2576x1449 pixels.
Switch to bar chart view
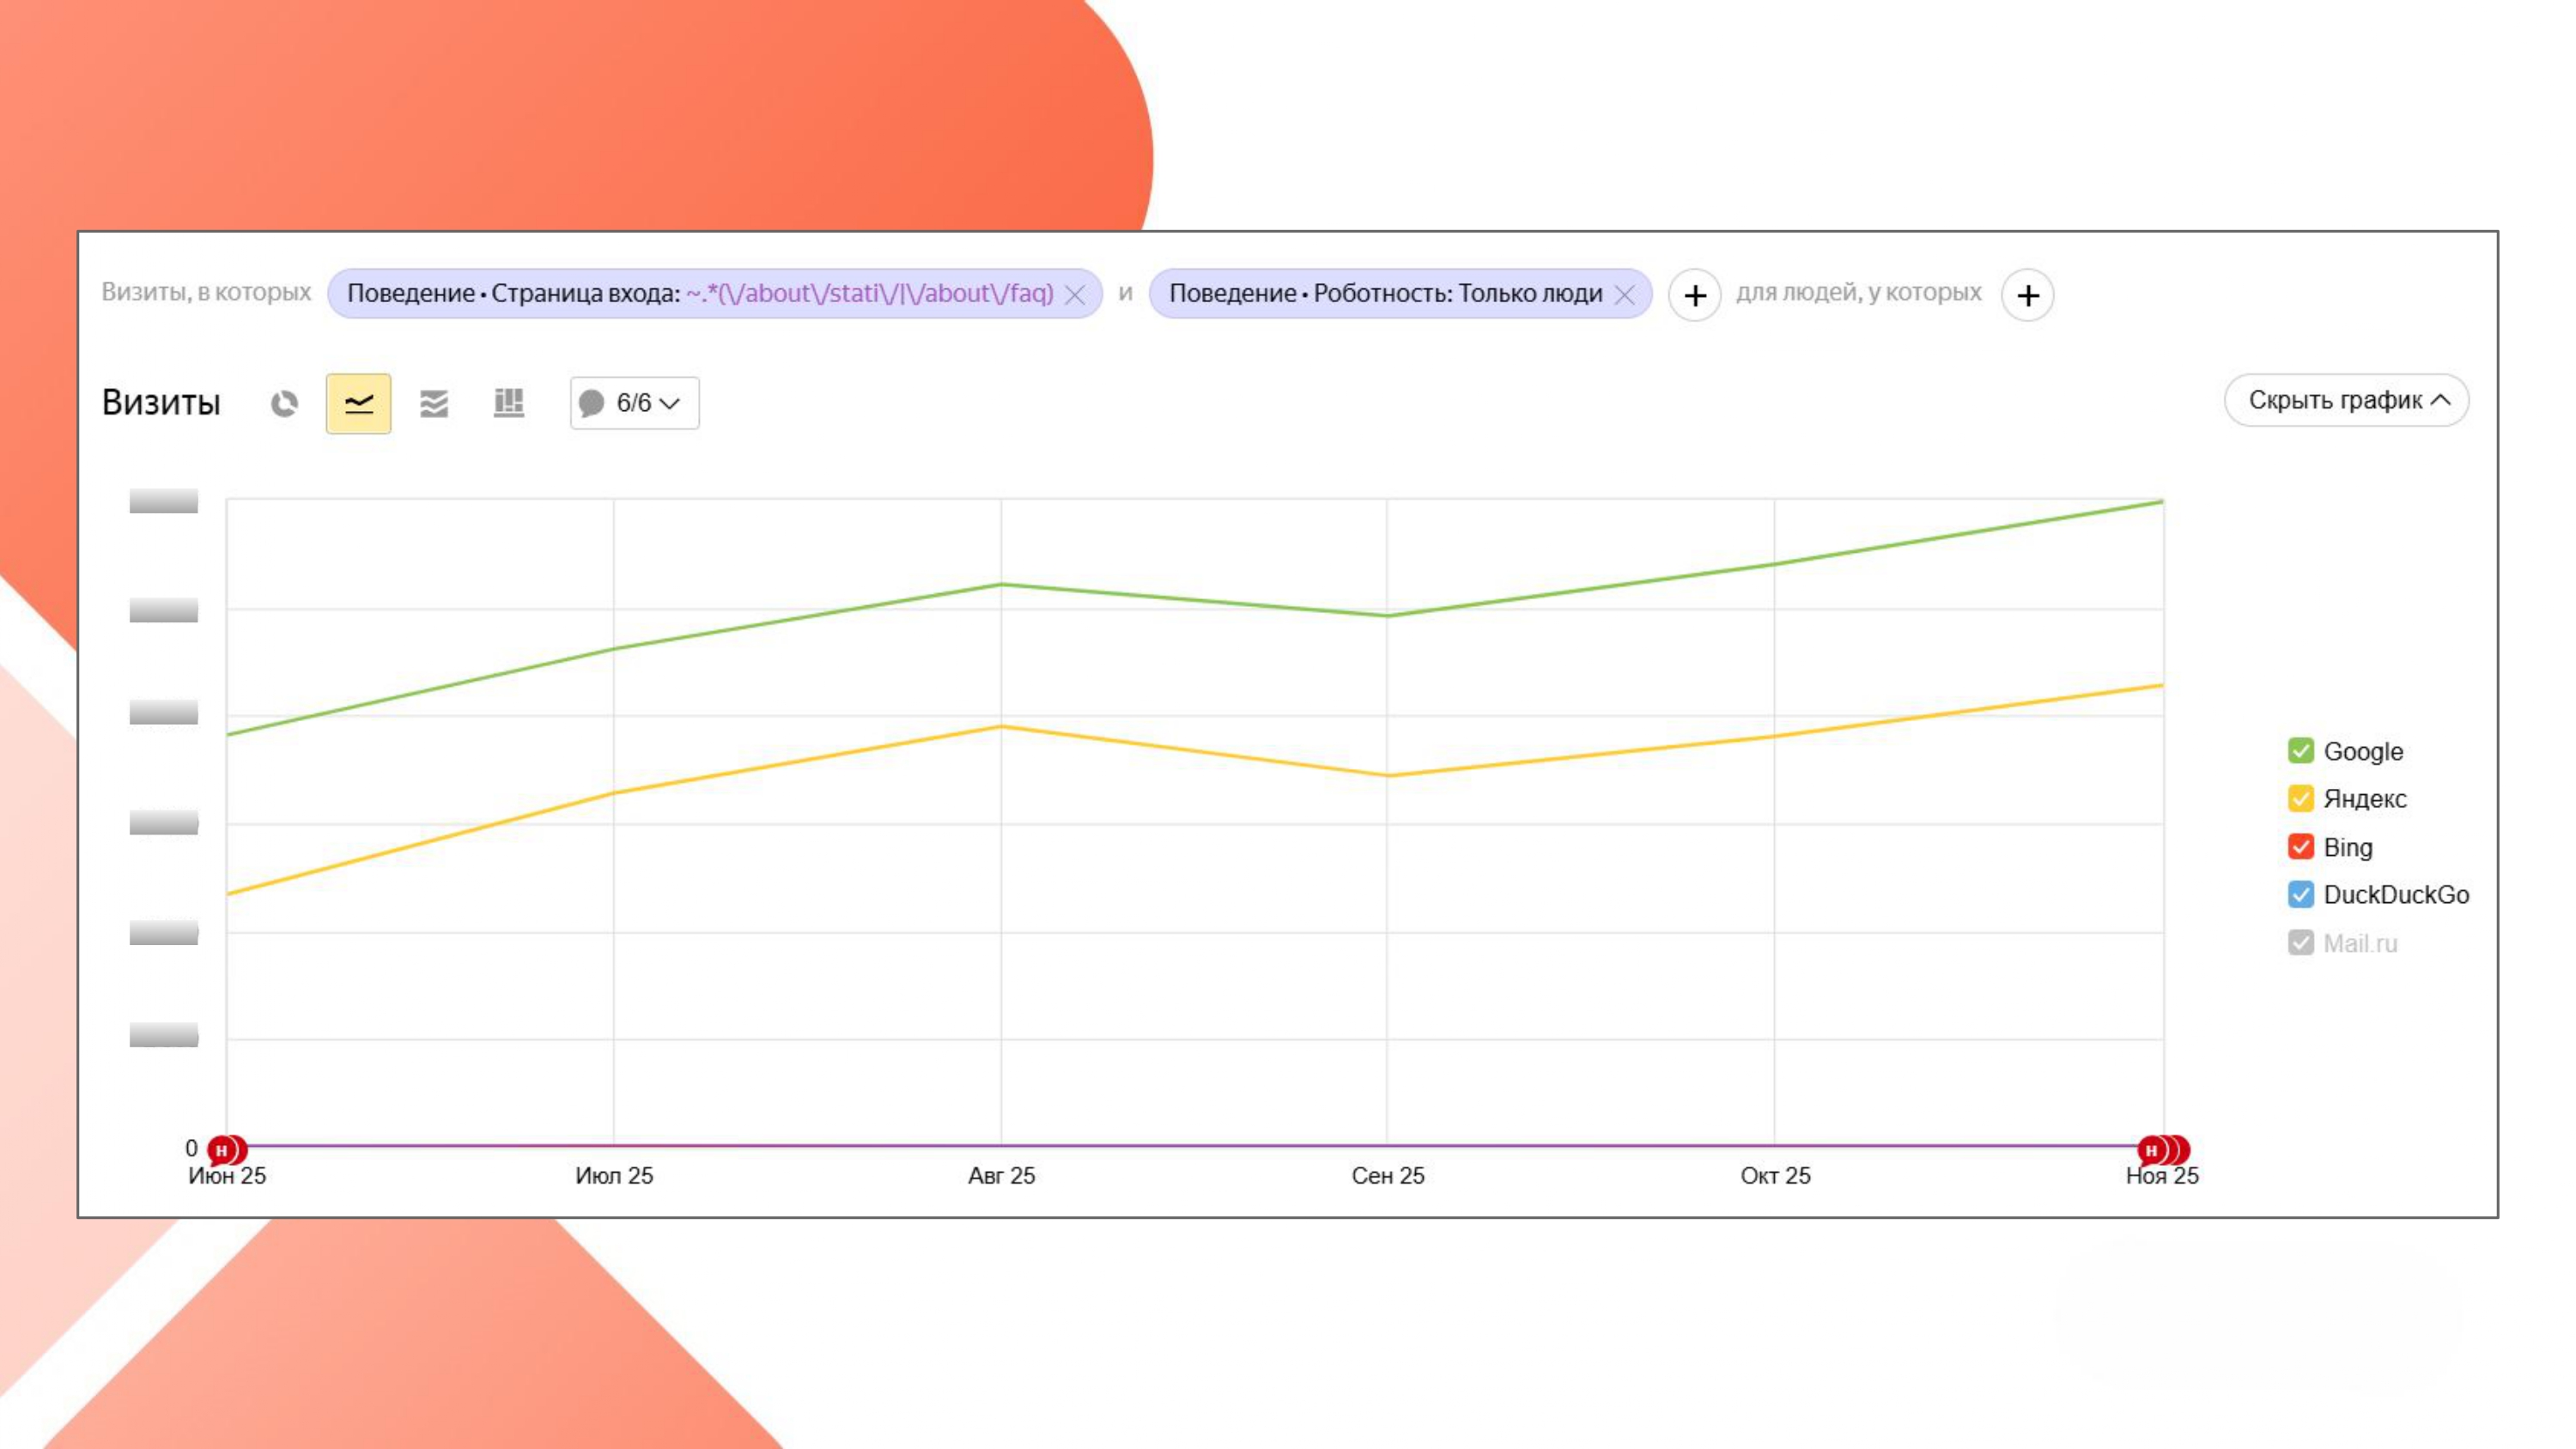point(510,402)
